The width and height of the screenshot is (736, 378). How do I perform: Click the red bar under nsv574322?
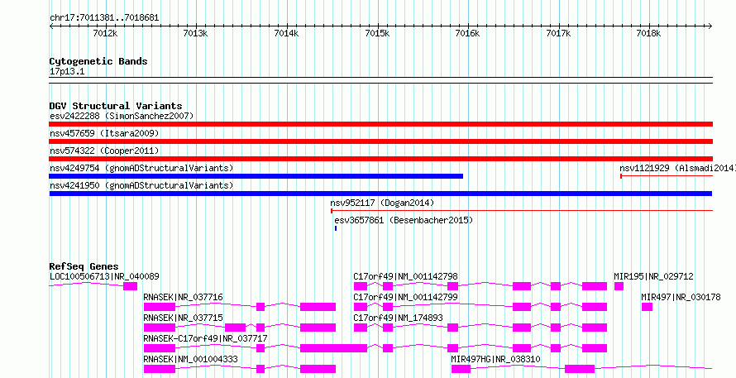tap(380, 159)
